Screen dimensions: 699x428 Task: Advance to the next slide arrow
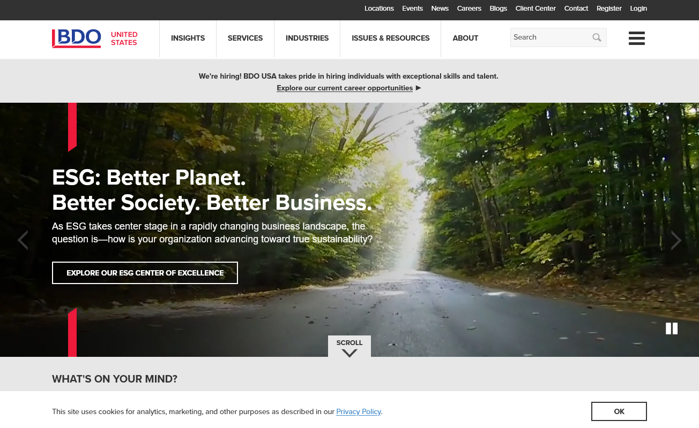tap(676, 240)
